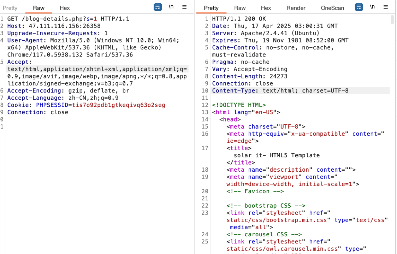Switch response view to Raw tab
The height and width of the screenshot is (254, 397).
[240, 8]
